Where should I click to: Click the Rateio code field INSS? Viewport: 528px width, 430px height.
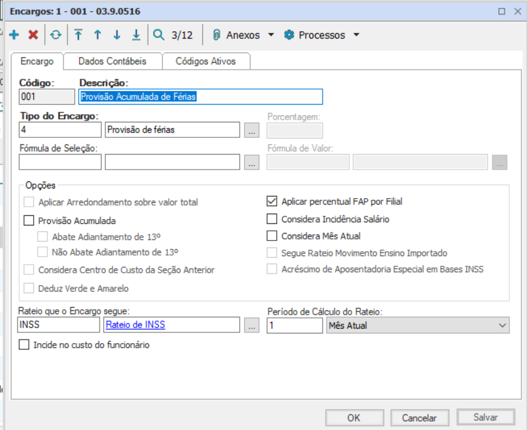(58, 325)
